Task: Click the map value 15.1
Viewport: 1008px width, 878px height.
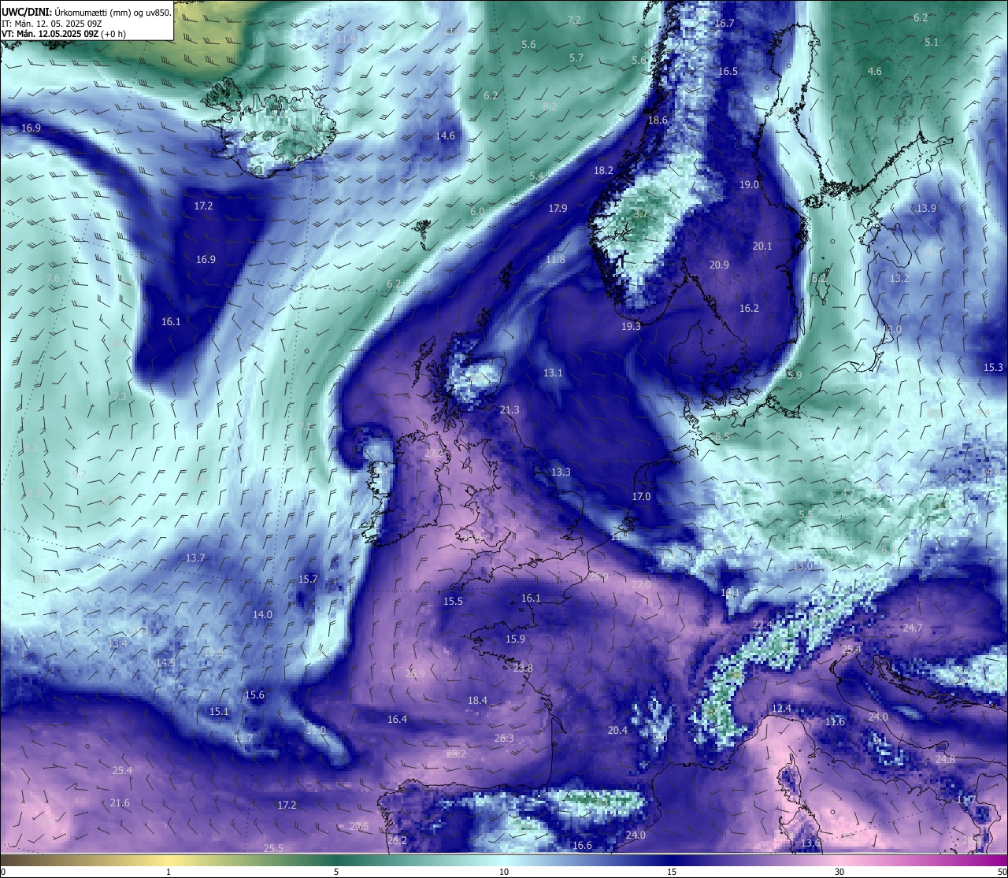Action: pos(219,711)
